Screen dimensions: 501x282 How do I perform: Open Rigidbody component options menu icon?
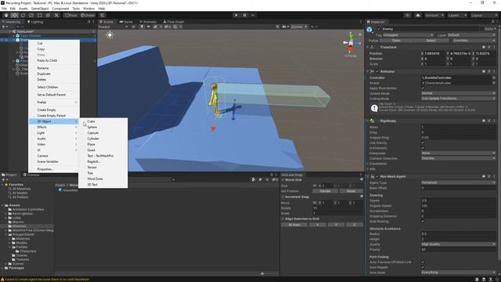pos(494,121)
